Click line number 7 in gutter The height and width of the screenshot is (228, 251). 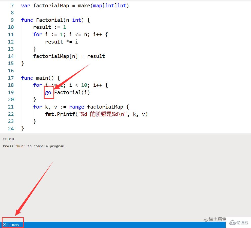[x=12, y=6]
